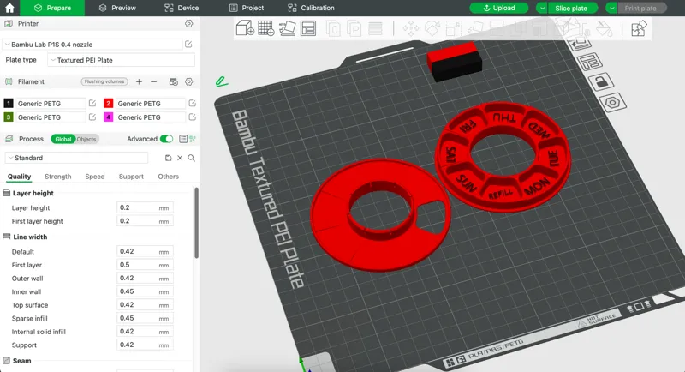Image resolution: width=685 pixels, height=372 pixels.
Task: Edit filament 4 Generic PETG preset
Action: 192,117
